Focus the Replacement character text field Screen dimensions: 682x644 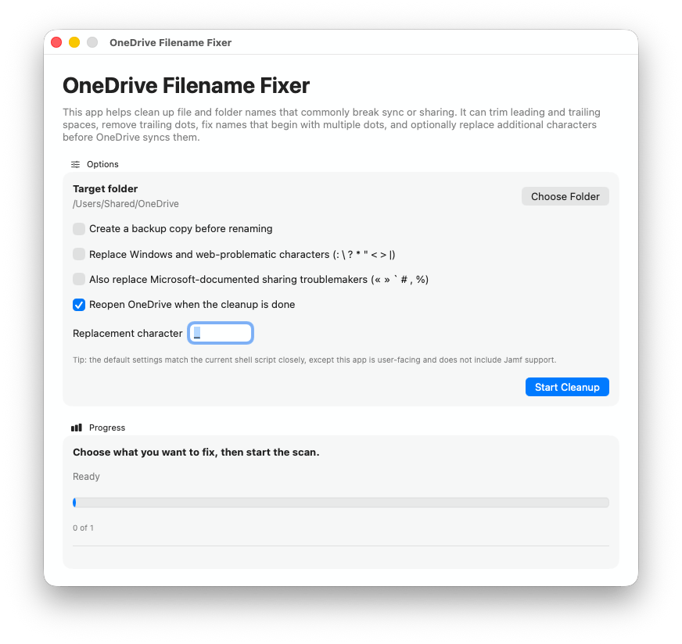point(221,333)
